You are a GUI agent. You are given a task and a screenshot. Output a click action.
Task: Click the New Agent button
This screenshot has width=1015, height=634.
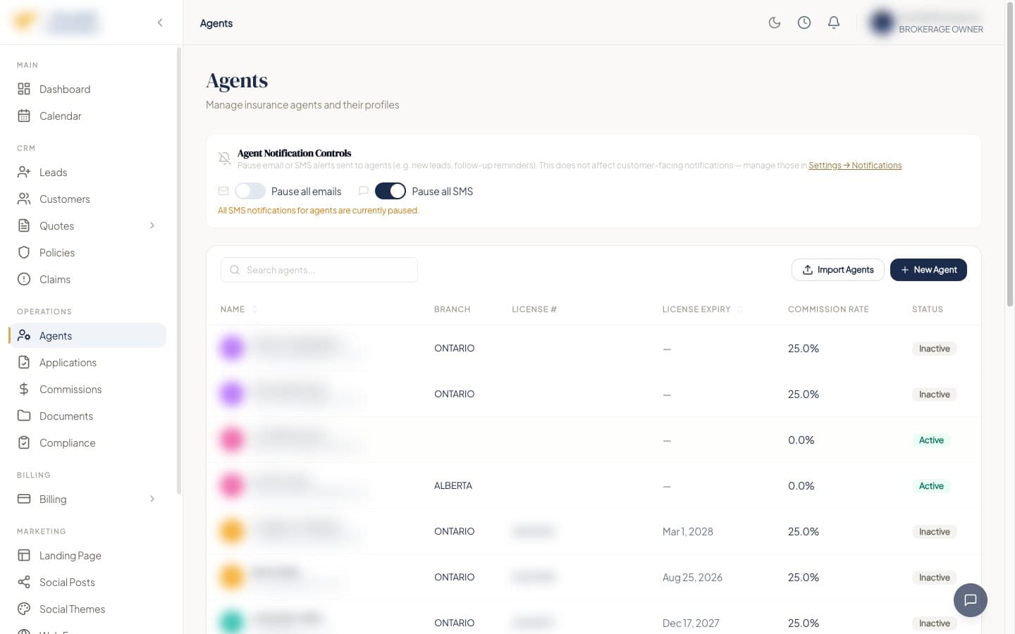click(x=928, y=270)
